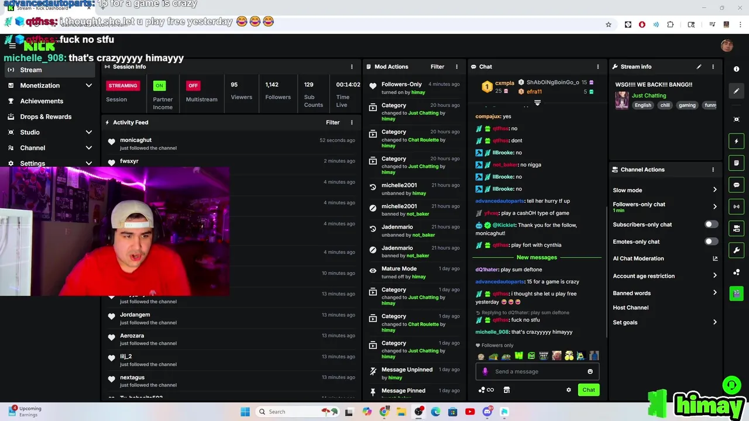Open the shop icon below message box
The height and width of the screenshot is (421, 749).
click(507, 390)
